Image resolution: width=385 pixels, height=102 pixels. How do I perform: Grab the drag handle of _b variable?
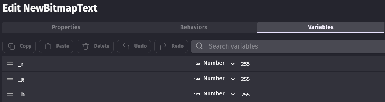(10, 94)
